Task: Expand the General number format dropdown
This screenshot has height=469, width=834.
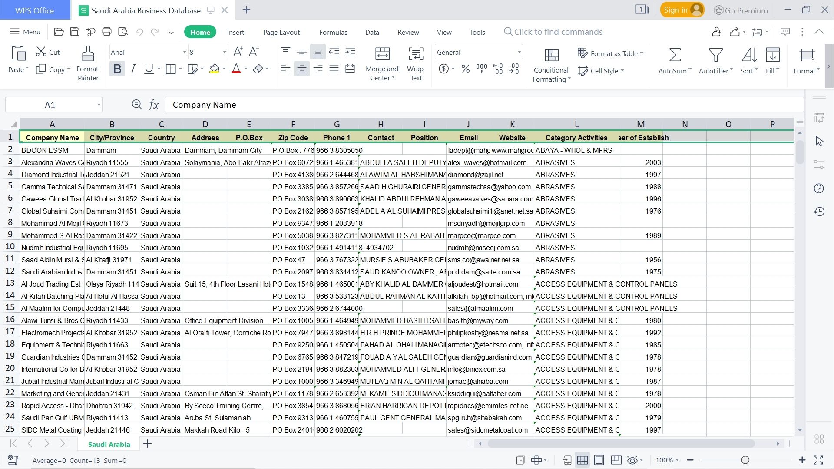Action: 518,52
